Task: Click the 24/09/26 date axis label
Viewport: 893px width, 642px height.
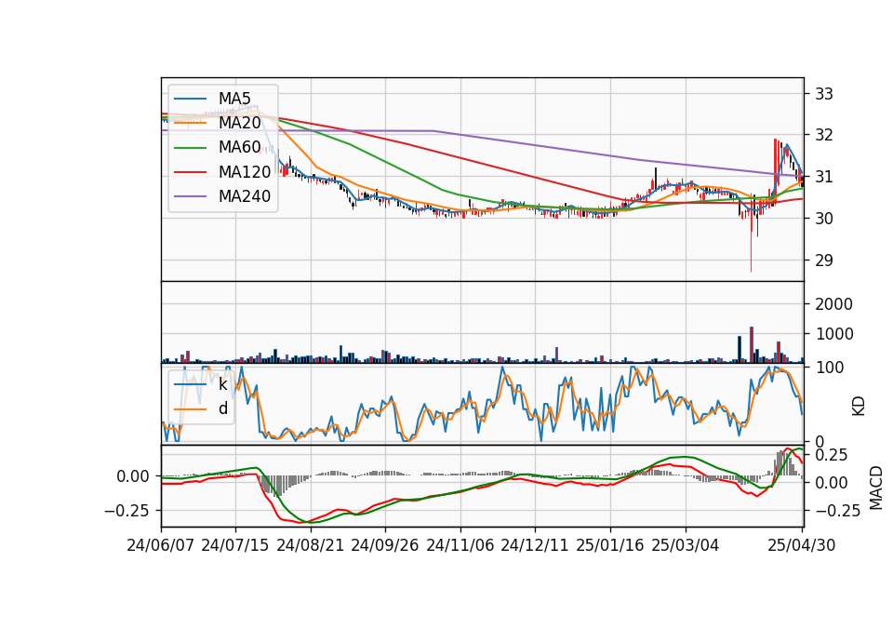Action: pyautogui.click(x=384, y=546)
